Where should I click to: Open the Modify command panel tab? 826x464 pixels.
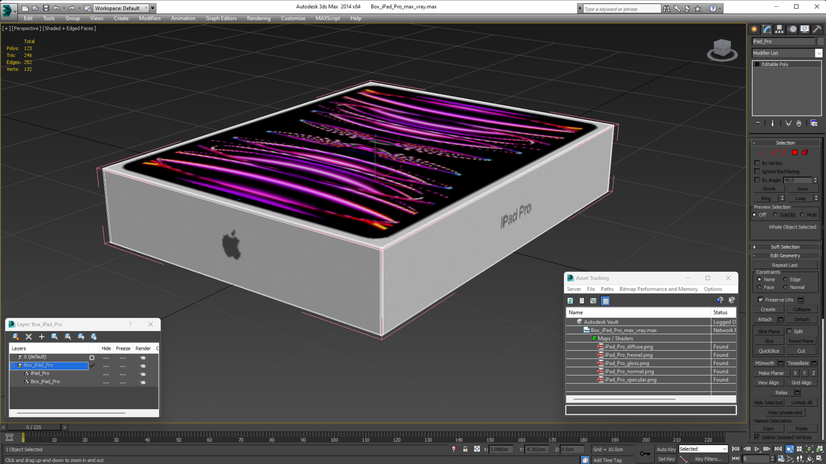767,29
